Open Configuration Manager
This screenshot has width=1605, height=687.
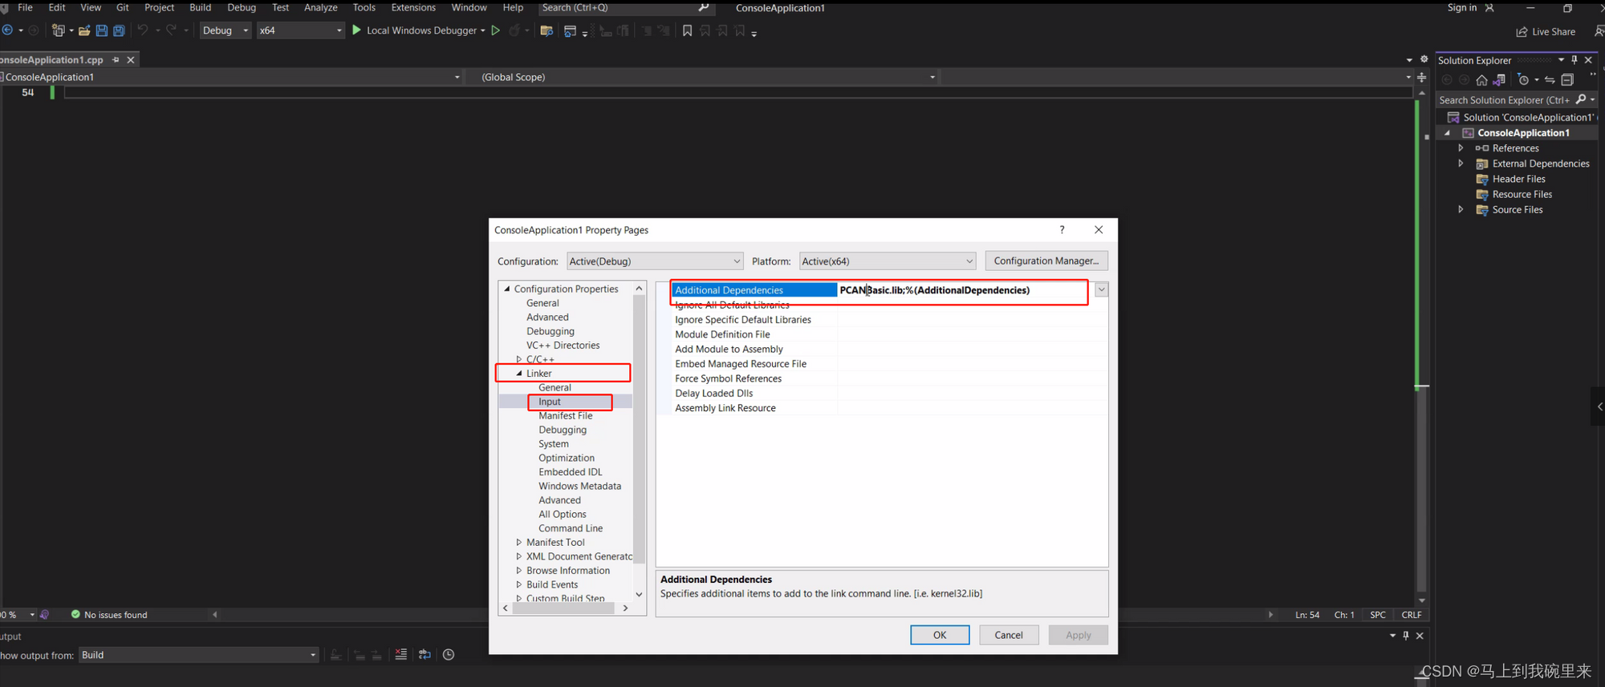point(1046,261)
